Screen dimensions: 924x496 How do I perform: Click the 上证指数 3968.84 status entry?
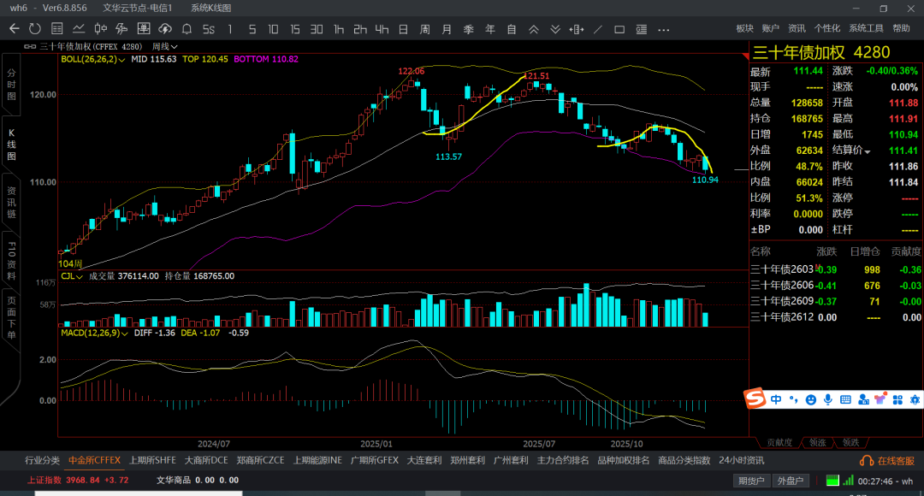[77, 481]
